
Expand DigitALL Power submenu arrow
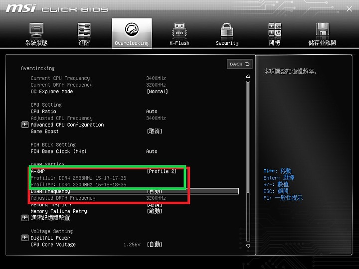25,238
